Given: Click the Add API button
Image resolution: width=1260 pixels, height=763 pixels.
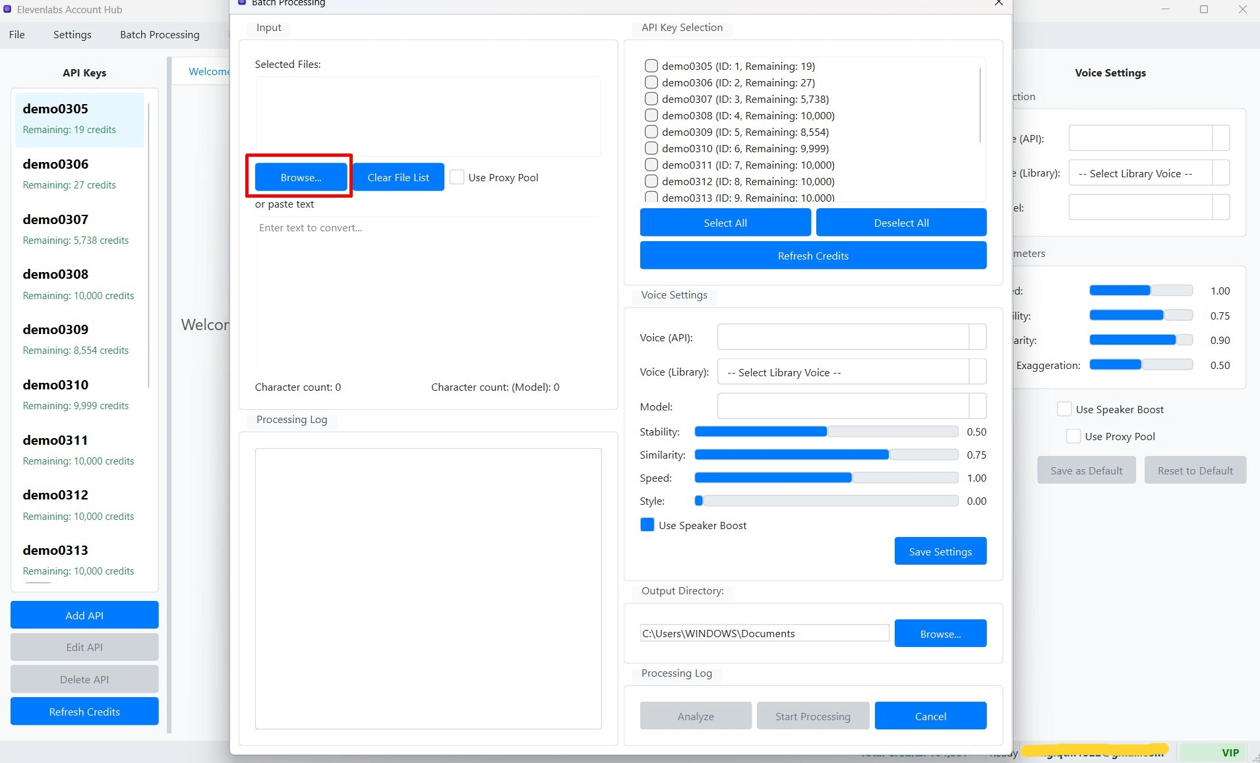Looking at the screenshot, I should pos(84,615).
